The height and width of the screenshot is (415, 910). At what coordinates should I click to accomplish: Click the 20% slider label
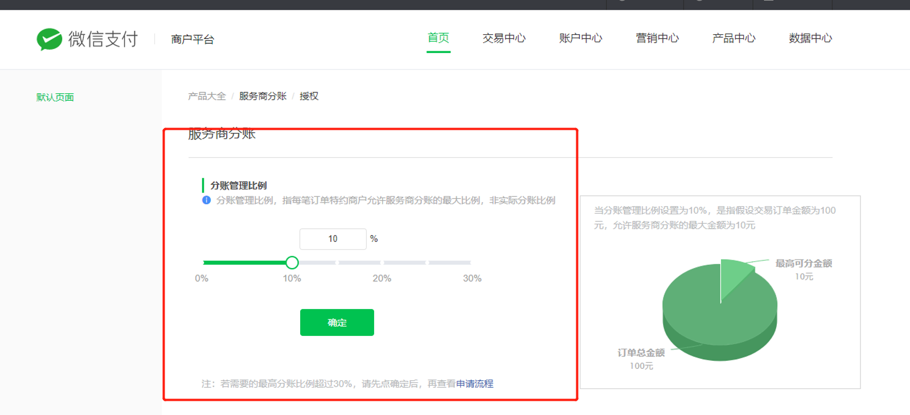382,278
